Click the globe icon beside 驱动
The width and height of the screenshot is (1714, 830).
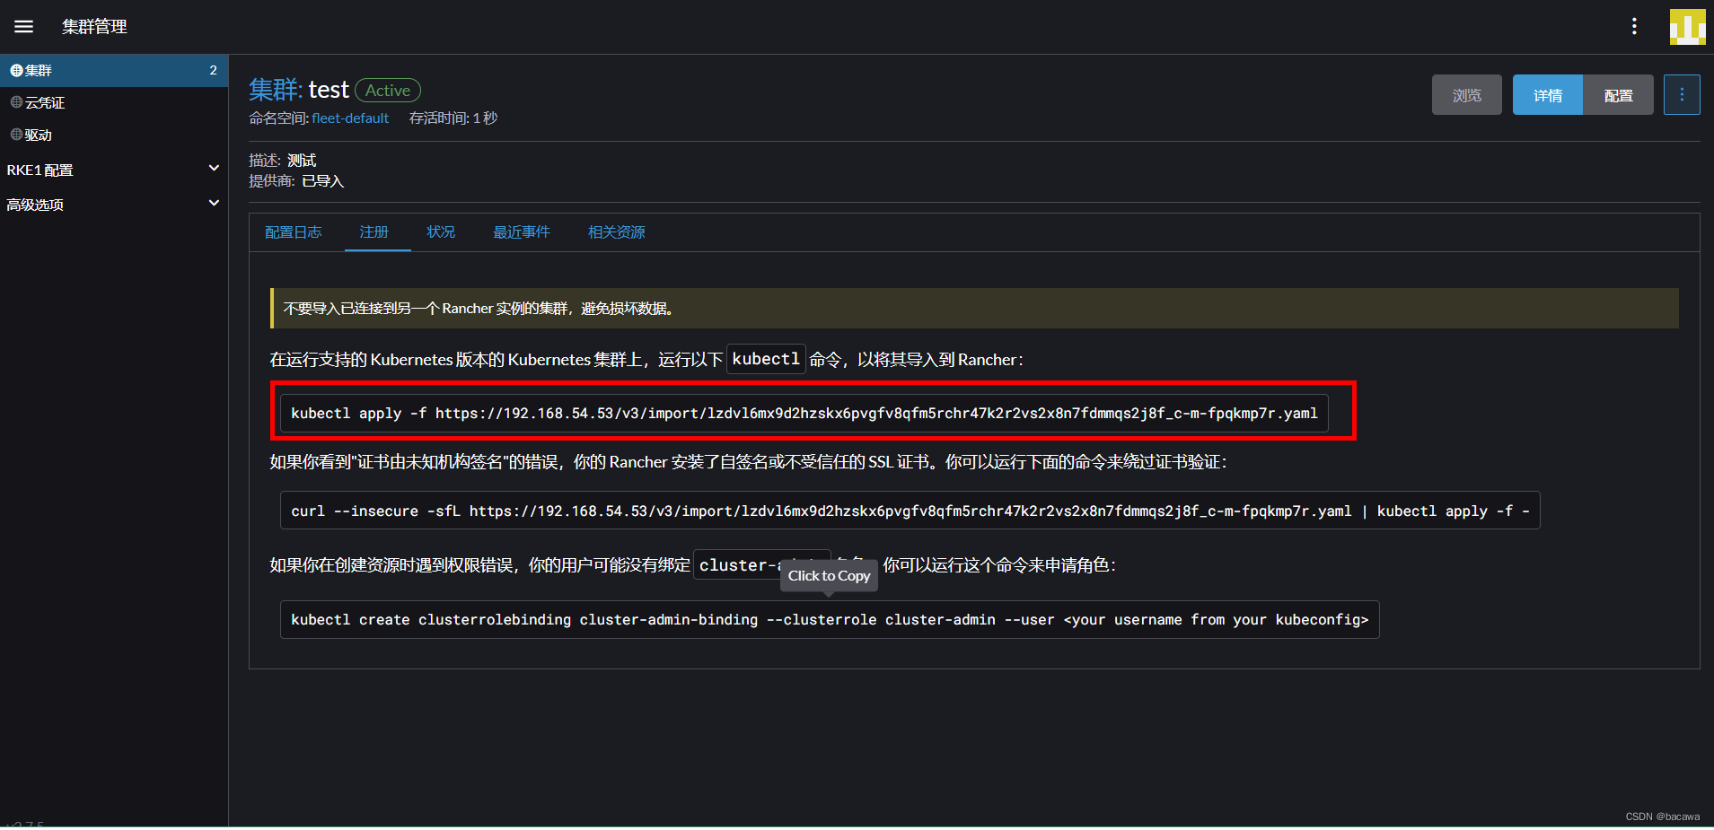[16, 135]
